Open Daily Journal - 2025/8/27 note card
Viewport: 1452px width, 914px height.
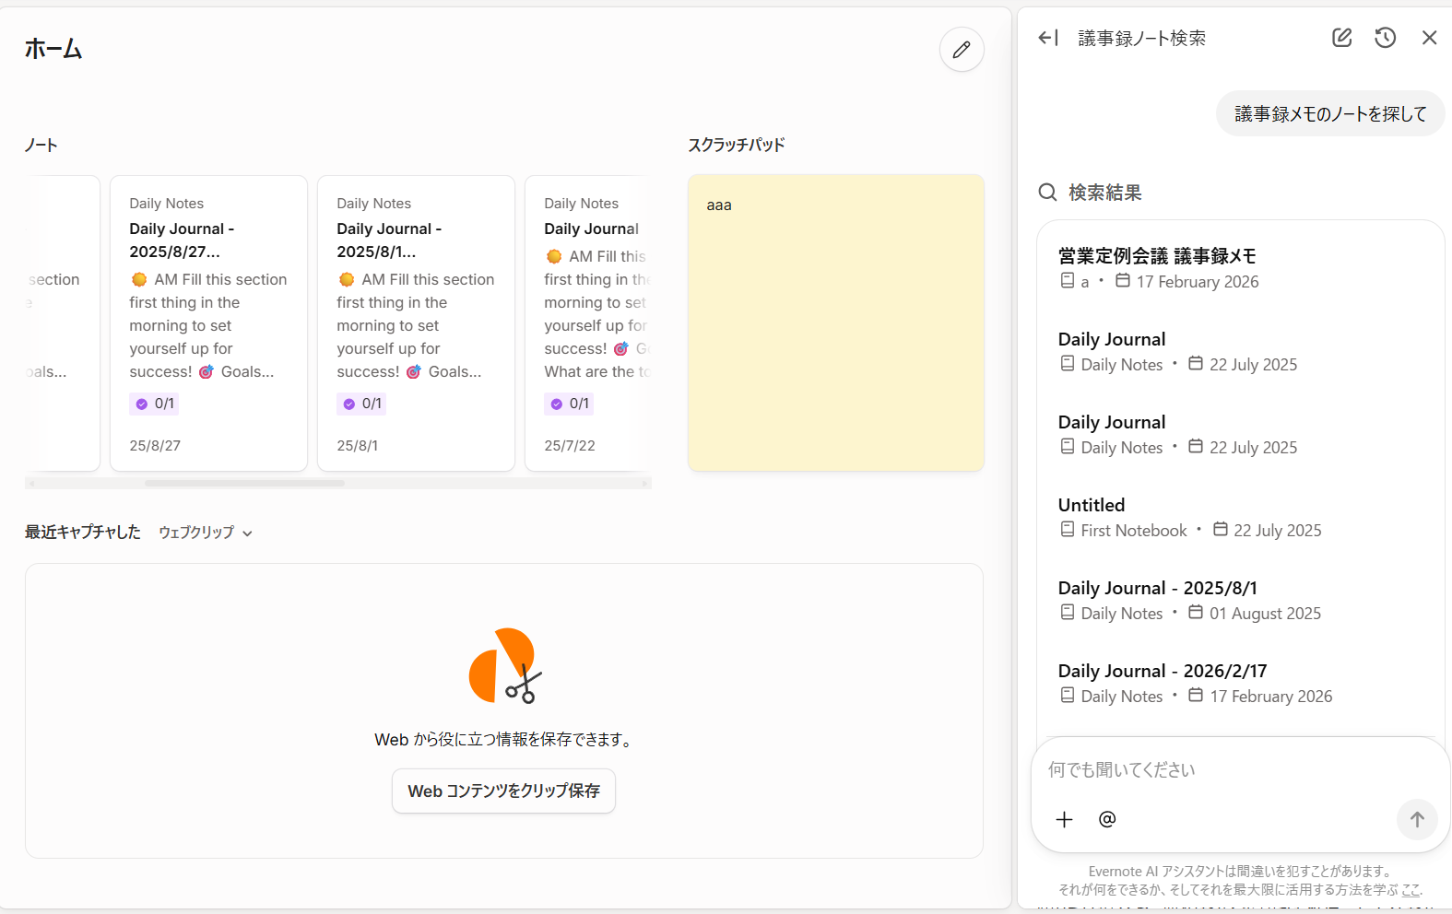tap(209, 323)
